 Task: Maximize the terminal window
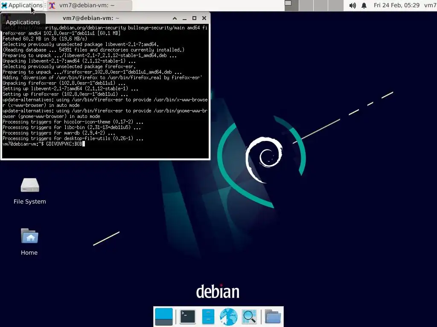point(194,18)
